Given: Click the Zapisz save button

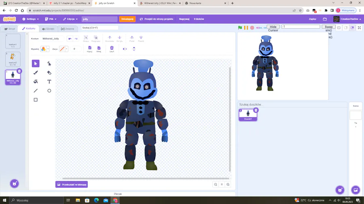Looking at the screenshot, I should 313,19.
